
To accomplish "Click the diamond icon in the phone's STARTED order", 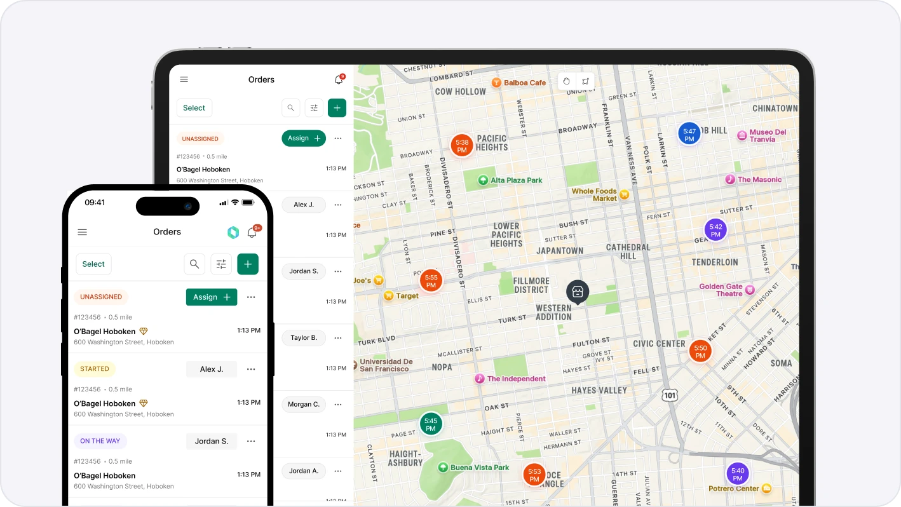I will tap(144, 403).
